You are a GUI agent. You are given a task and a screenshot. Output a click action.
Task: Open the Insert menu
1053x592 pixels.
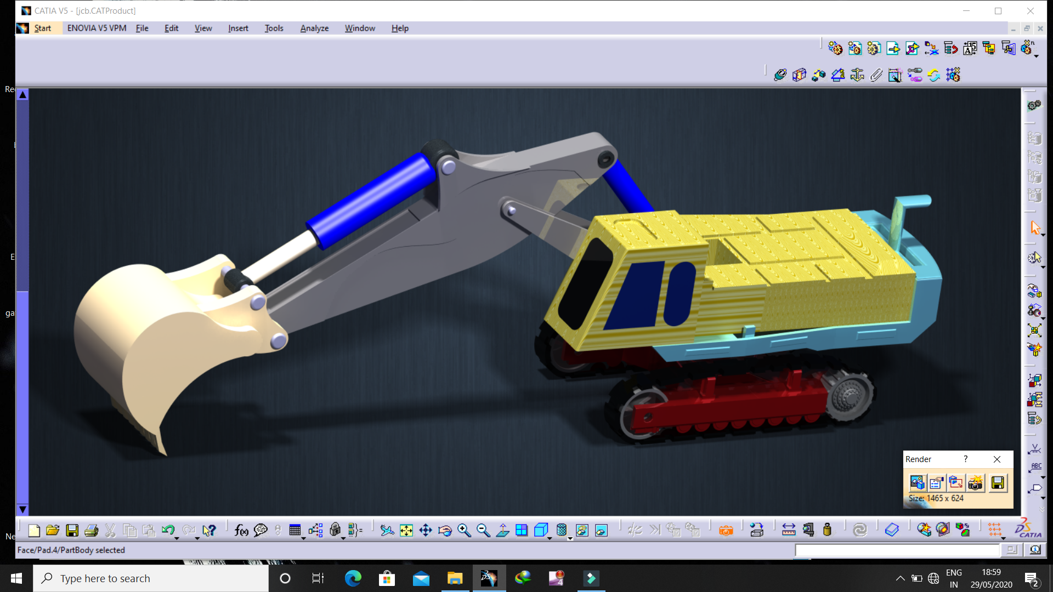coord(238,28)
